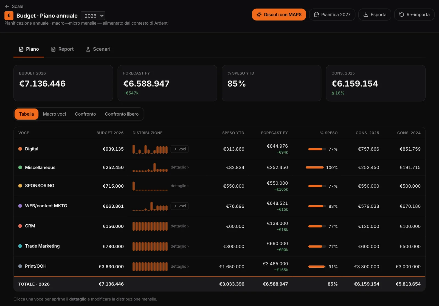Open dettaglio for Trade Marketing row
The width and height of the screenshot is (439, 306).
(x=180, y=246)
